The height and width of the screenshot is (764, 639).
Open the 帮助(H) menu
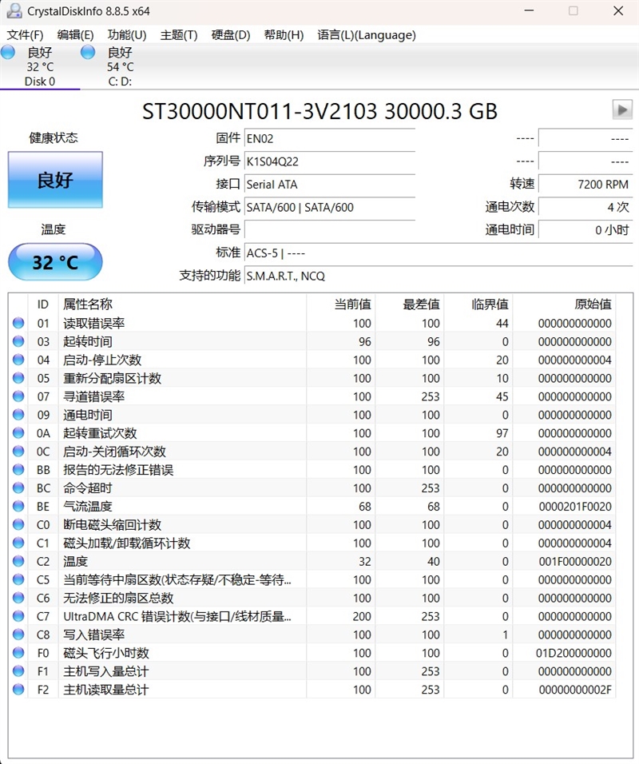tap(284, 35)
